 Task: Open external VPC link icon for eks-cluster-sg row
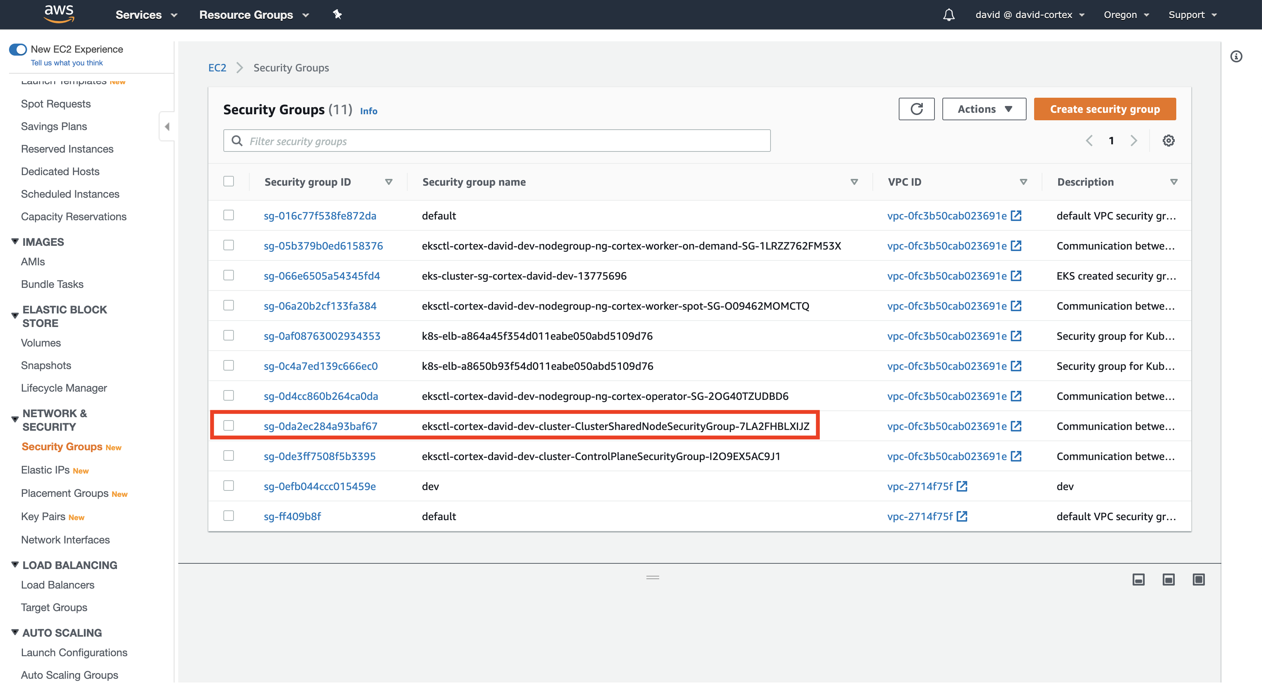click(1016, 276)
